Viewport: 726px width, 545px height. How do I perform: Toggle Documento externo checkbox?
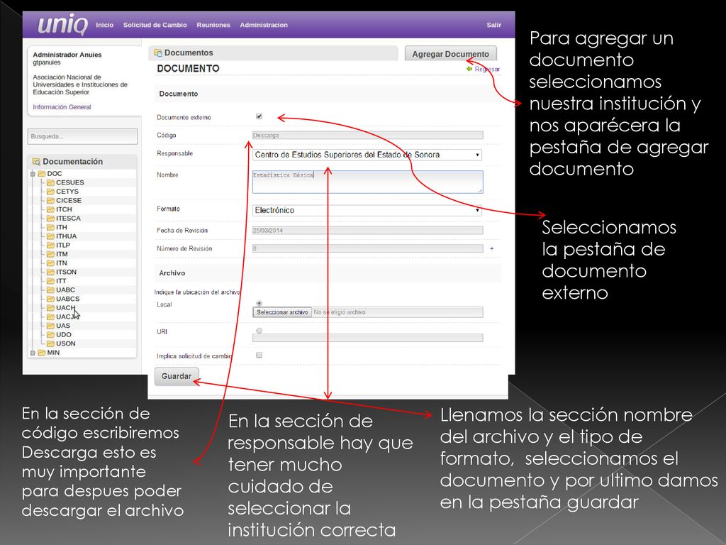click(259, 116)
